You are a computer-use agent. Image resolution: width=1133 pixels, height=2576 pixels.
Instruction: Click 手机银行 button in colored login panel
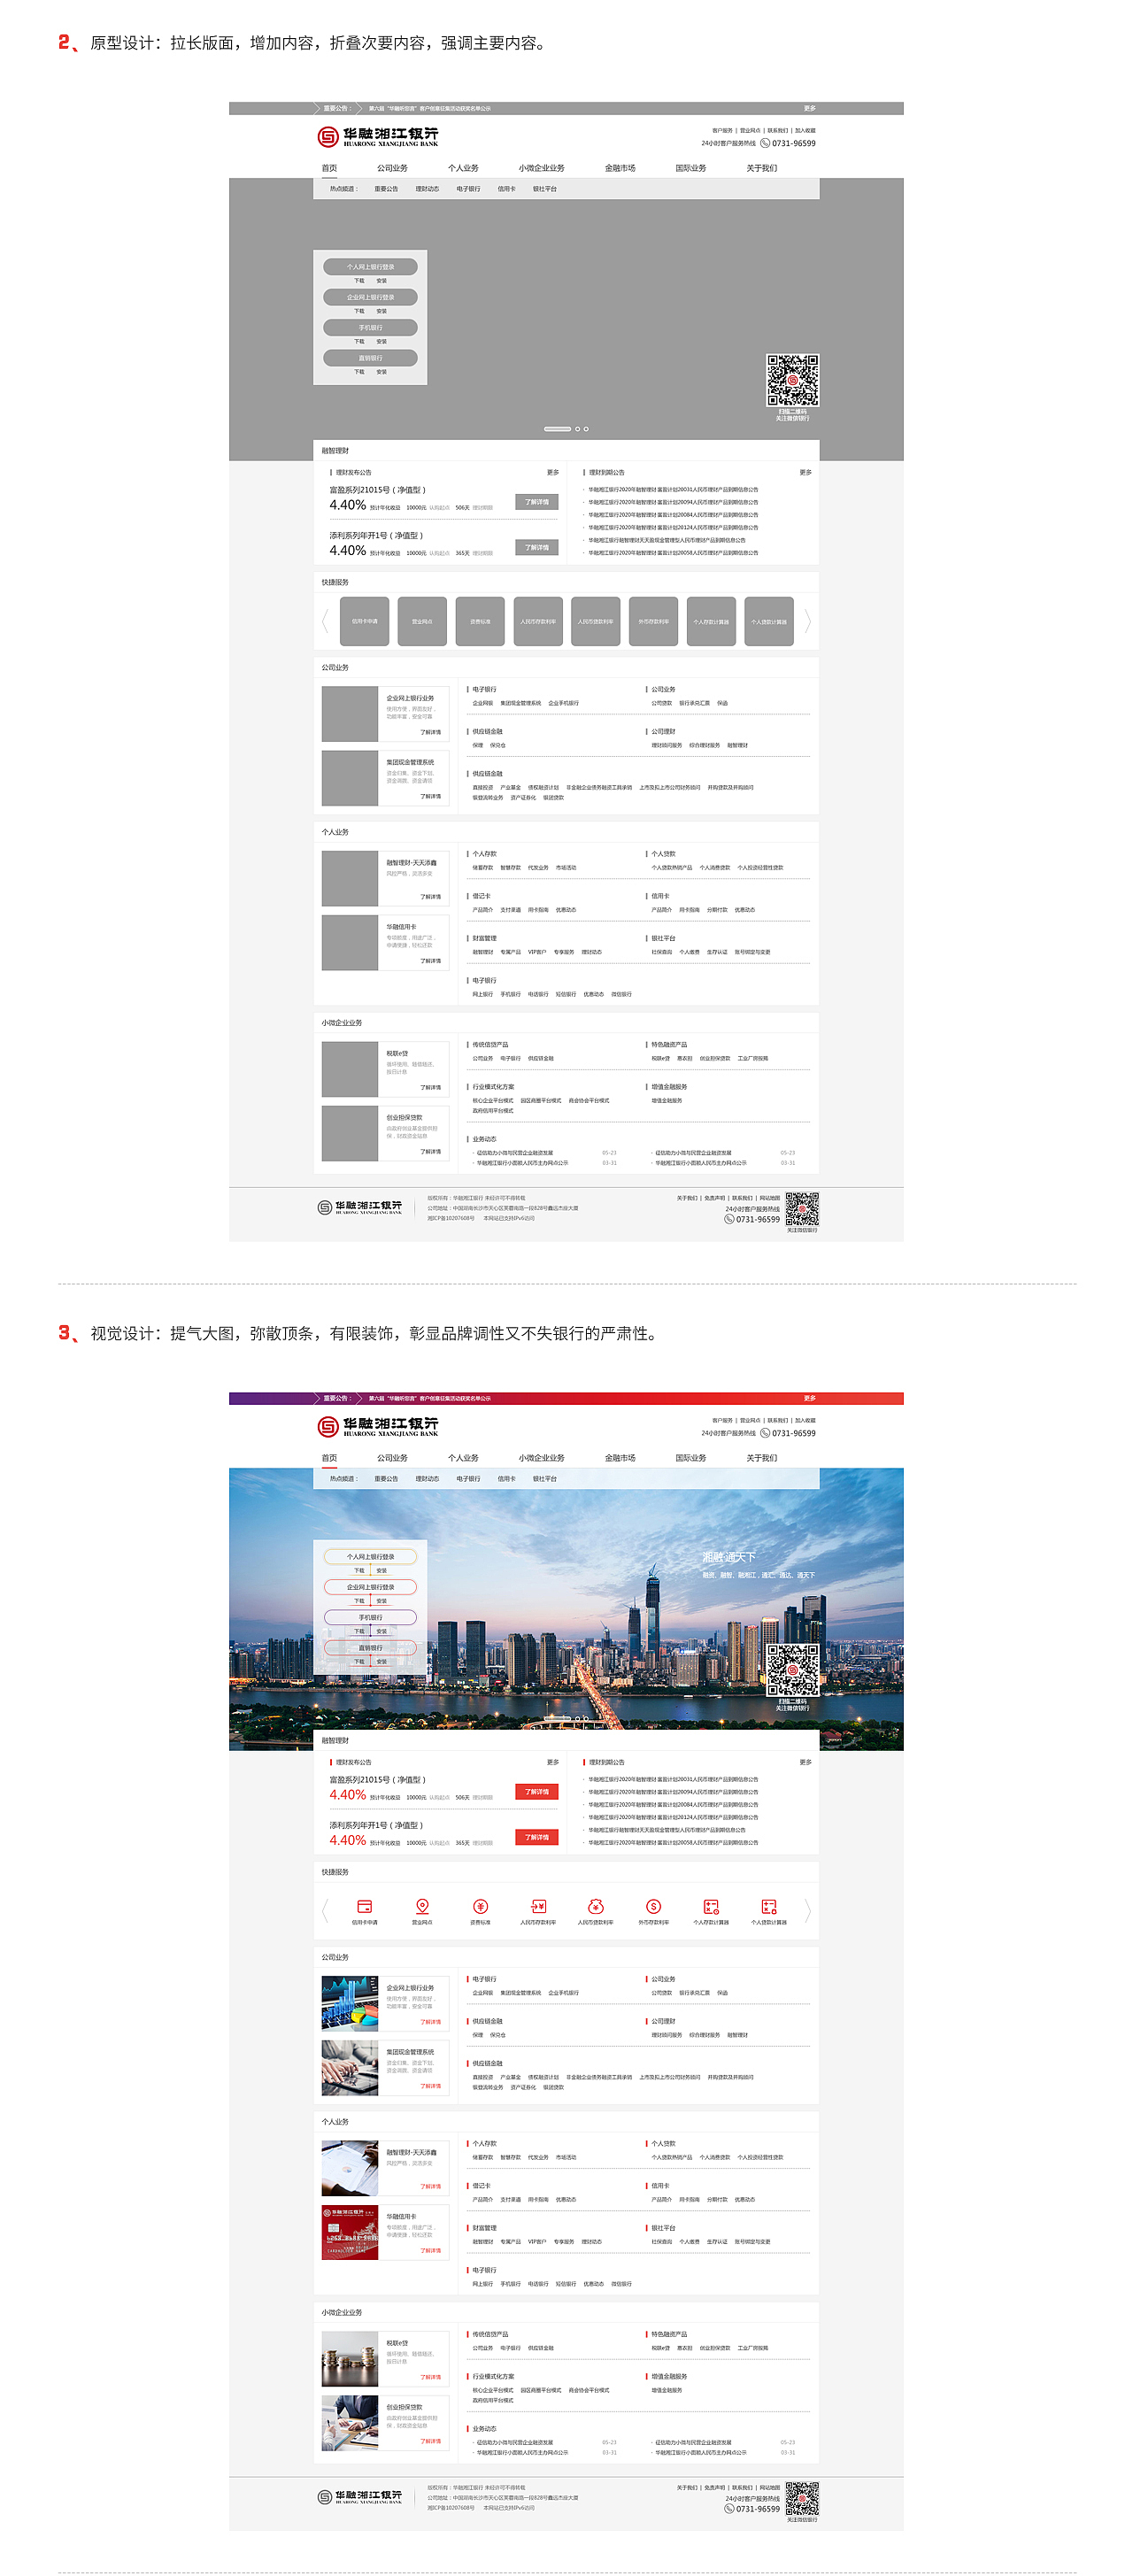(x=370, y=1617)
